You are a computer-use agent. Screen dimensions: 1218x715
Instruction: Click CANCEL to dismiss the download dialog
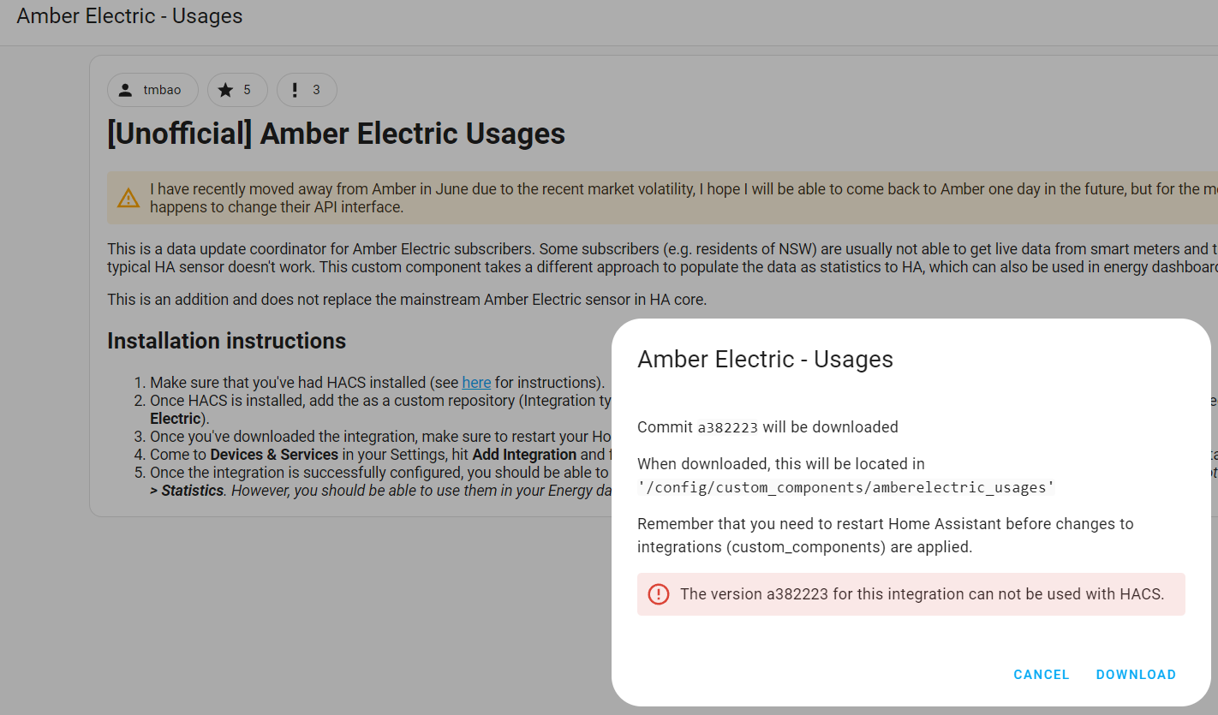click(1041, 675)
